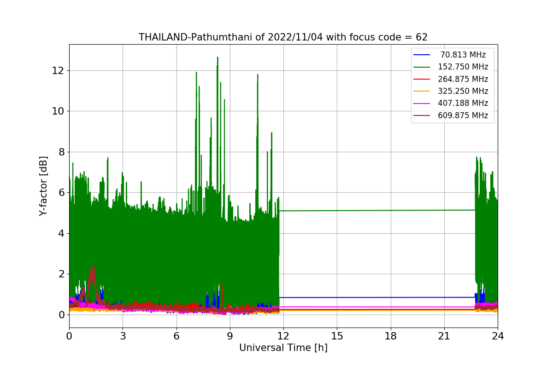553x368 pixels.
Task: Click the x-axis tick label '21'
Action: click(444, 336)
